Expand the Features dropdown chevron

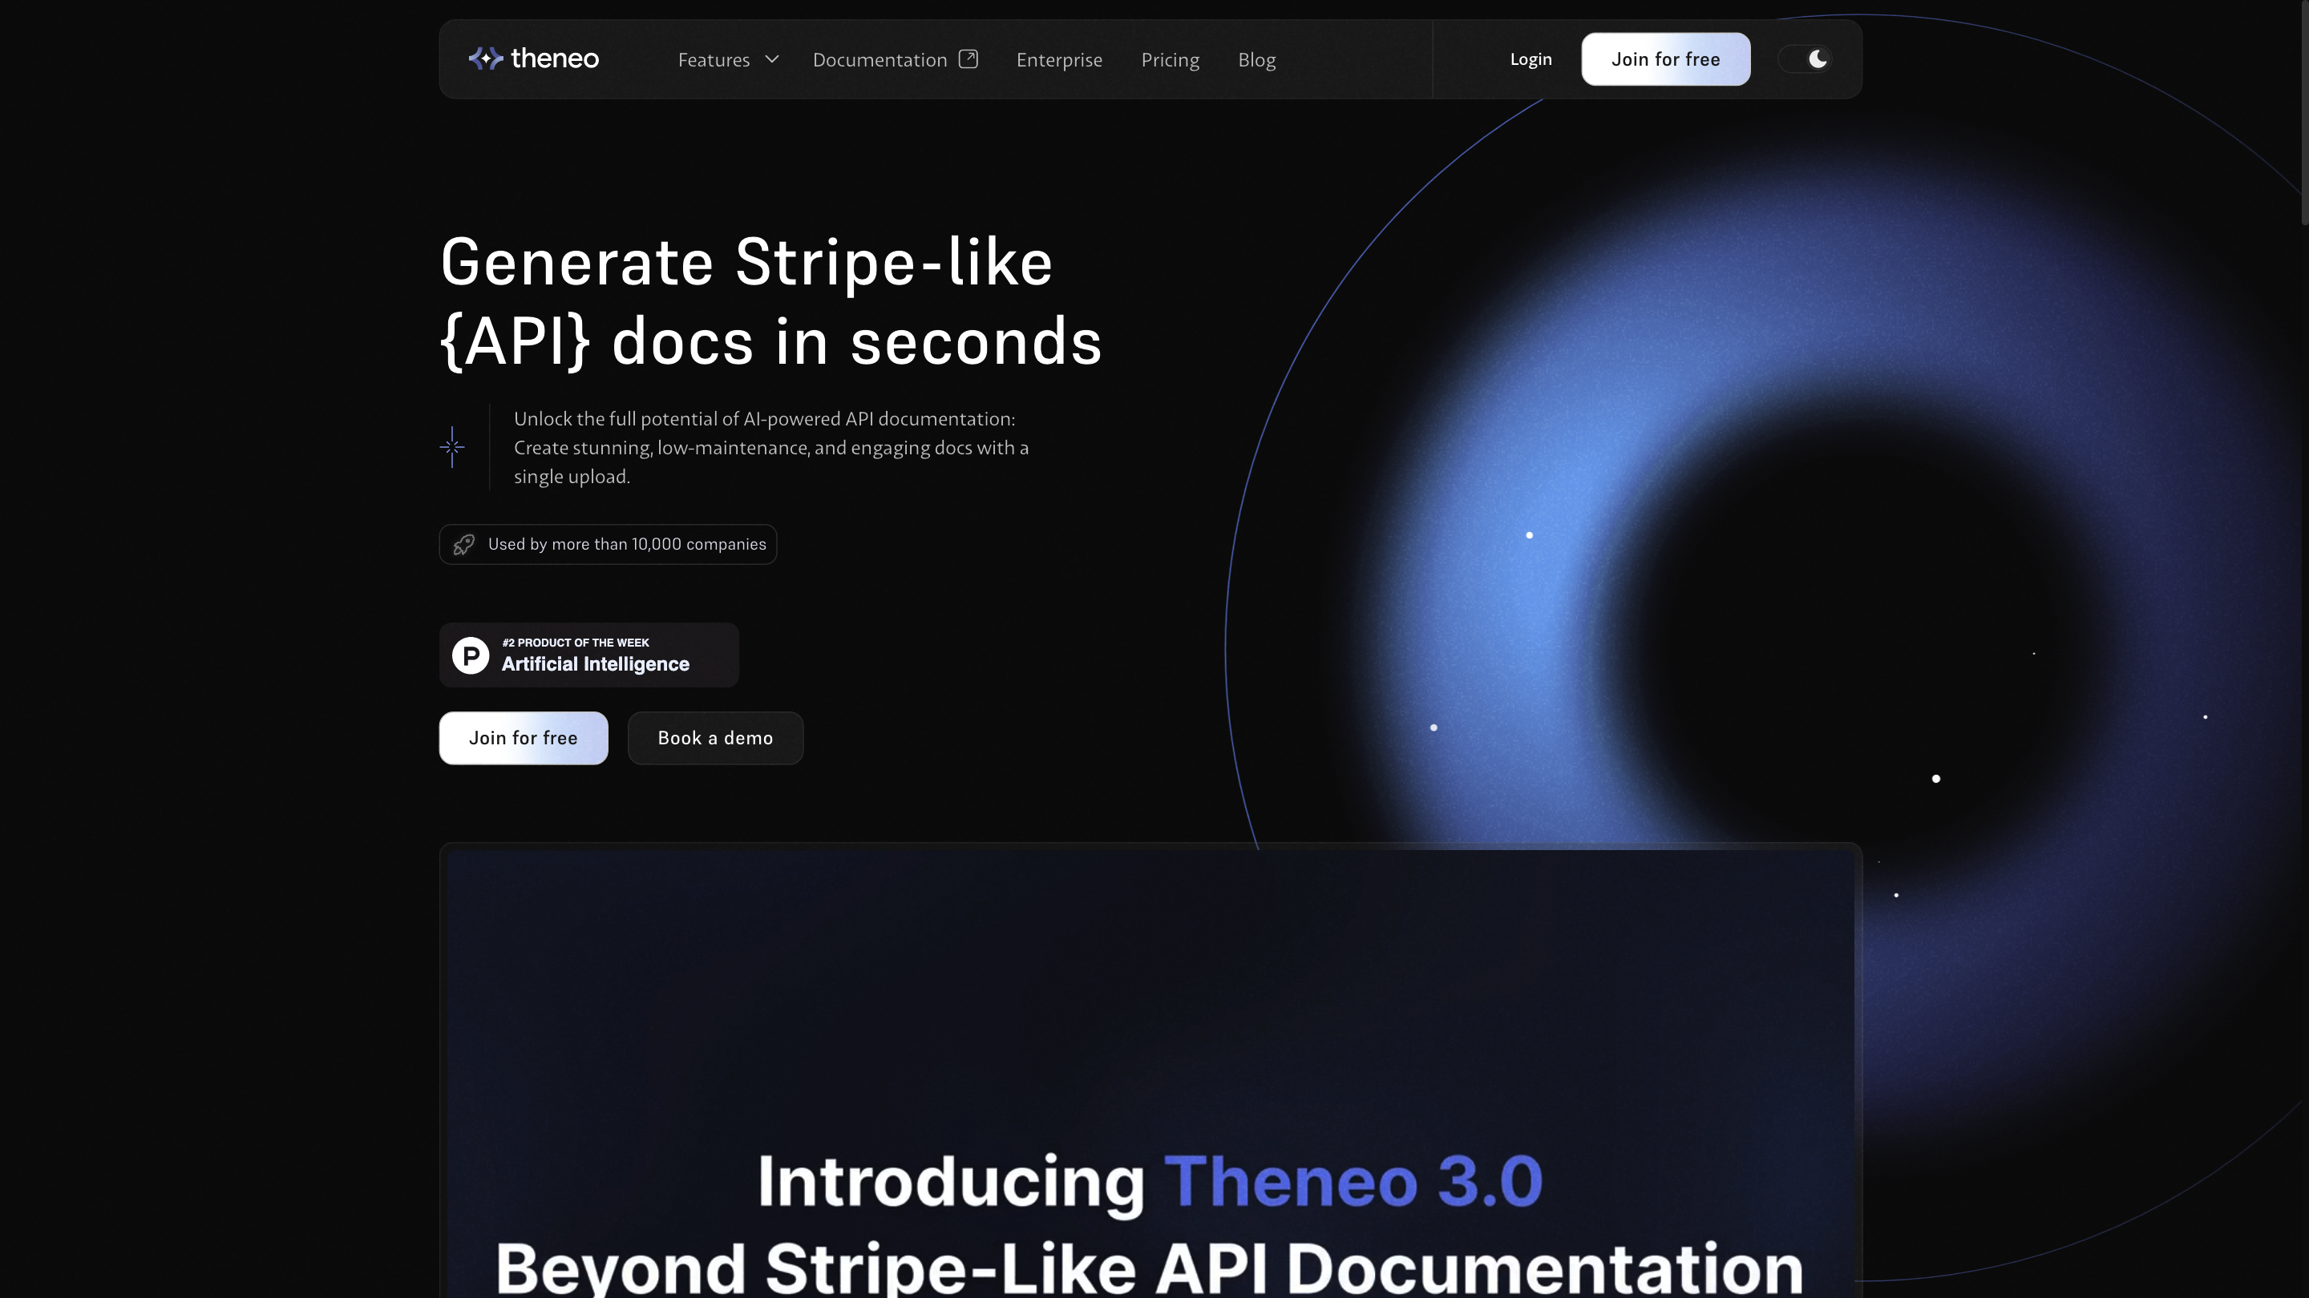[x=772, y=59]
